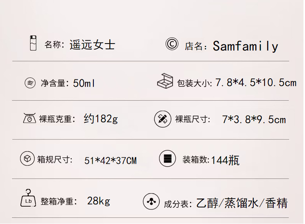Click the weighing scale icon beside 裸瓶克重

click(x=29, y=118)
